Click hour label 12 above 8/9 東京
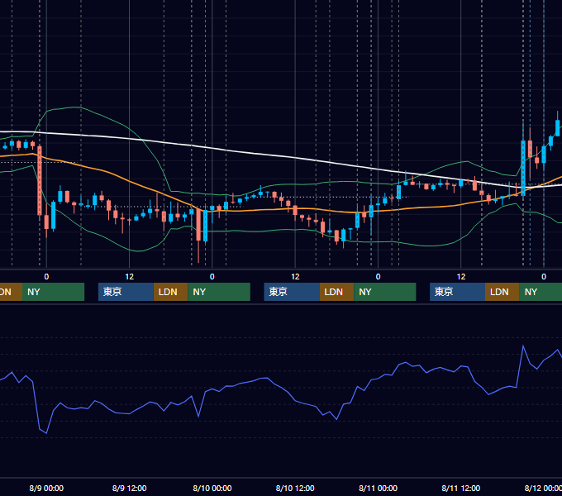Screen dimensions: 562x496 pos(130,277)
